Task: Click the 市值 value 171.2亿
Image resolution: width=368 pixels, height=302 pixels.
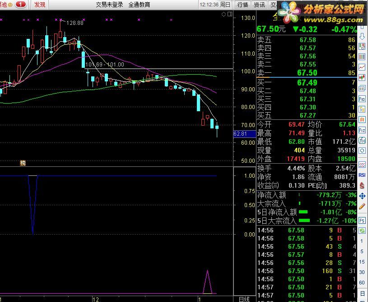Action: point(344,142)
